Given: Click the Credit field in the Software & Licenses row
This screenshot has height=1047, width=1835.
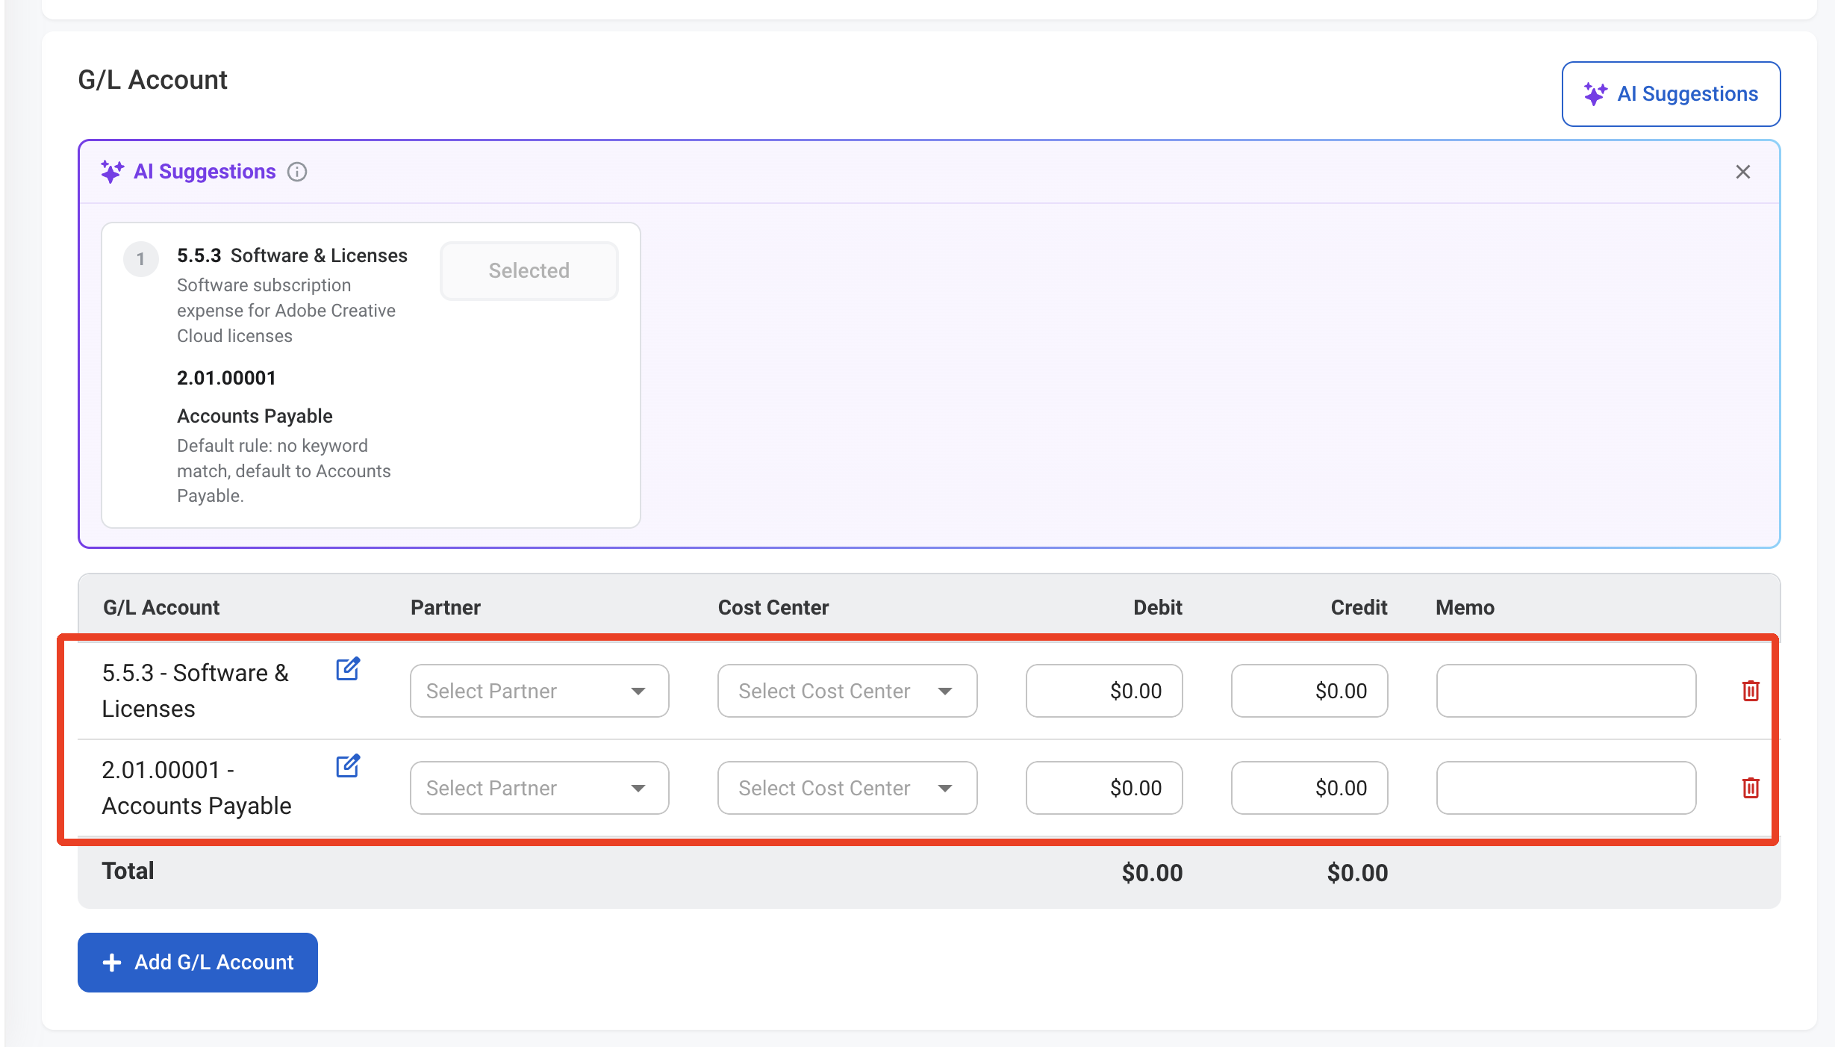Looking at the screenshot, I should coord(1309,691).
